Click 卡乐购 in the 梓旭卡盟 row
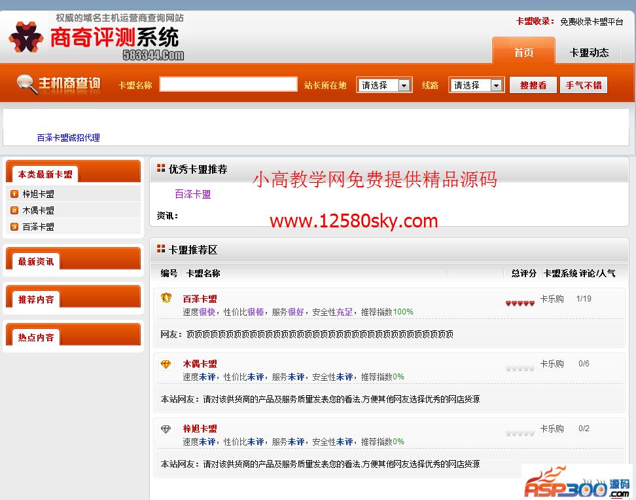Screen dimensions: 636x500 552,429
